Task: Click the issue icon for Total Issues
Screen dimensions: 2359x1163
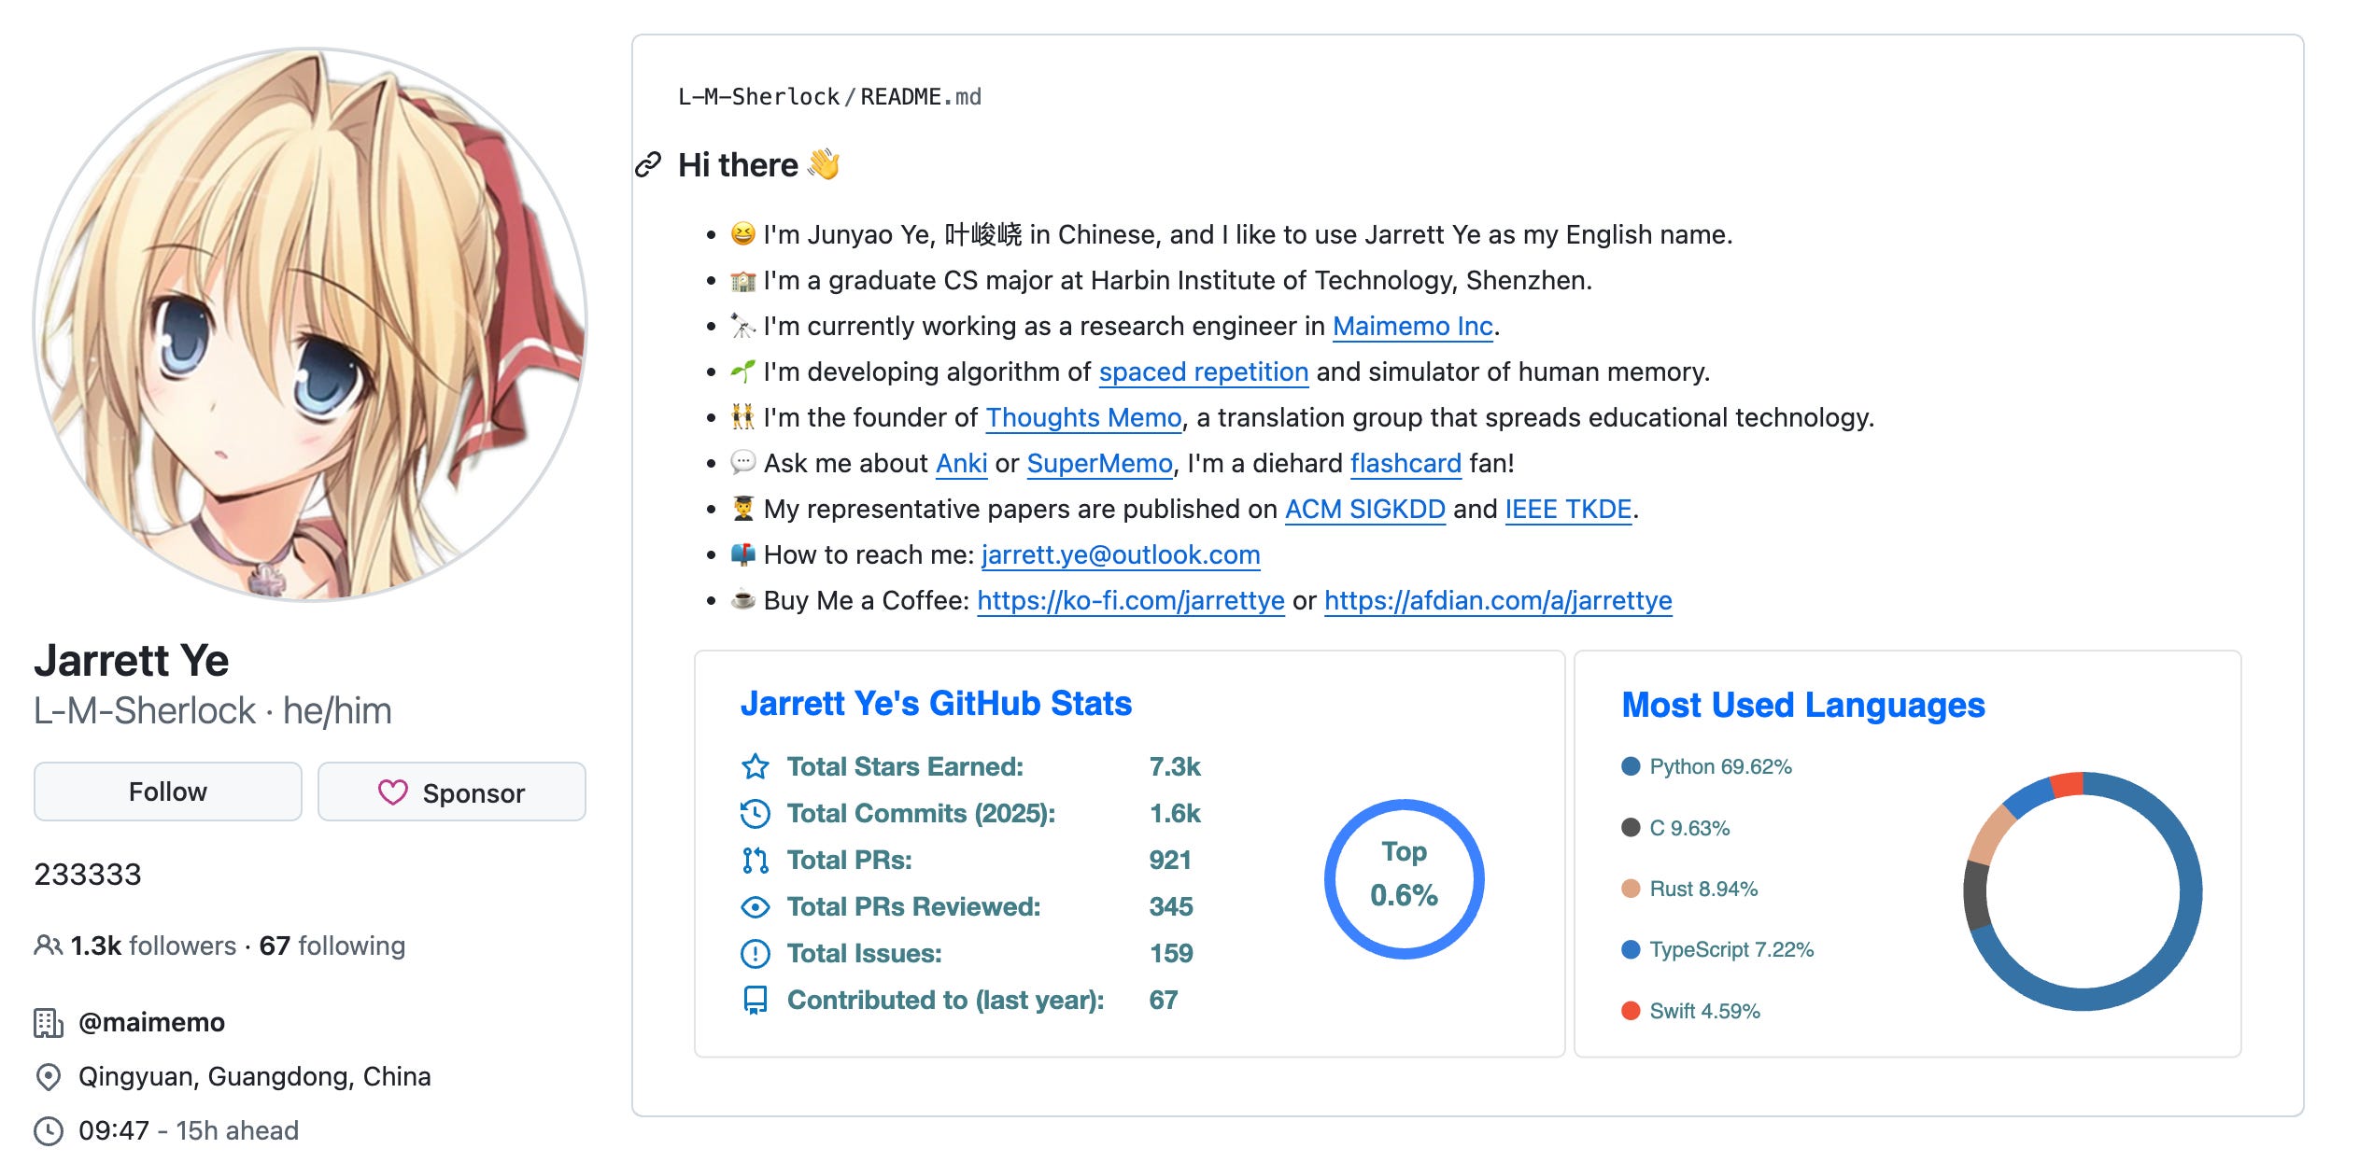Action: tap(755, 953)
